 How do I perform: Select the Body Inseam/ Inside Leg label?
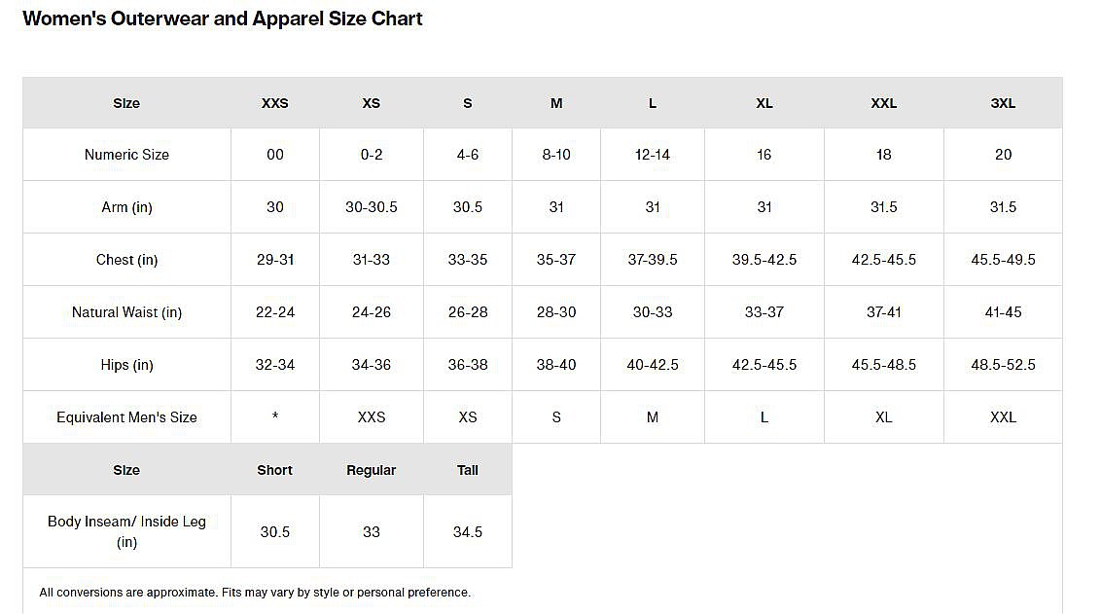tap(126, 531)
